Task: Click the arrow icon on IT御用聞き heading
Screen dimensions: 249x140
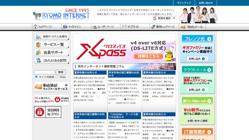Action: coord(209,132)
